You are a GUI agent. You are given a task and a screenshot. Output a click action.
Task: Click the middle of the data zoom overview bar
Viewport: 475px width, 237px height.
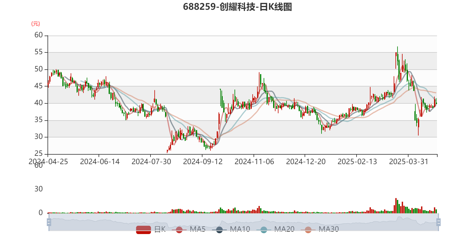(244, 222)
